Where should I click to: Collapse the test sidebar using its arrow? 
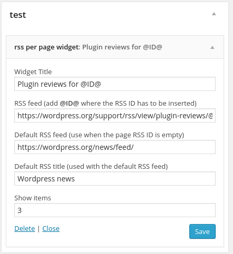click(214, 14)
